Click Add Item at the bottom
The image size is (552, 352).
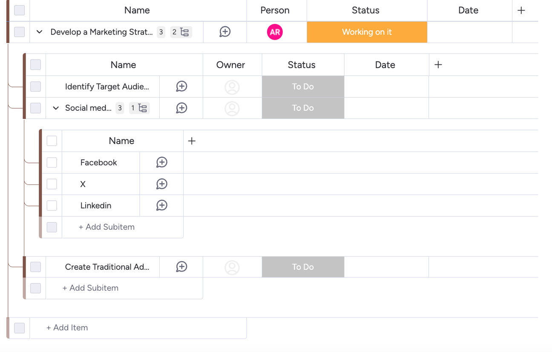(67, 327)
